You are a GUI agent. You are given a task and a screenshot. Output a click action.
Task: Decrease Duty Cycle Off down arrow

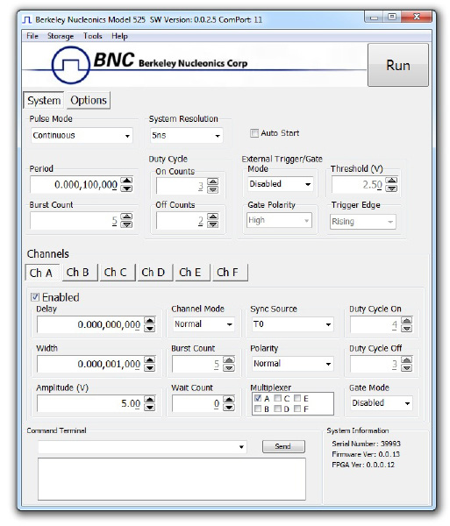(x=407, y=367)
